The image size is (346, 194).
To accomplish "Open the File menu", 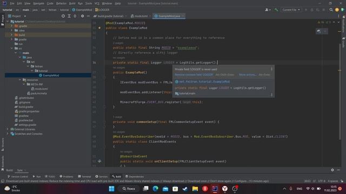I will pyautogui.click(x=12, y=3).
